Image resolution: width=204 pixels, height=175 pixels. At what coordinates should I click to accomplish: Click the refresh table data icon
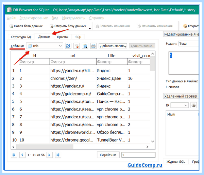(68, 46)
